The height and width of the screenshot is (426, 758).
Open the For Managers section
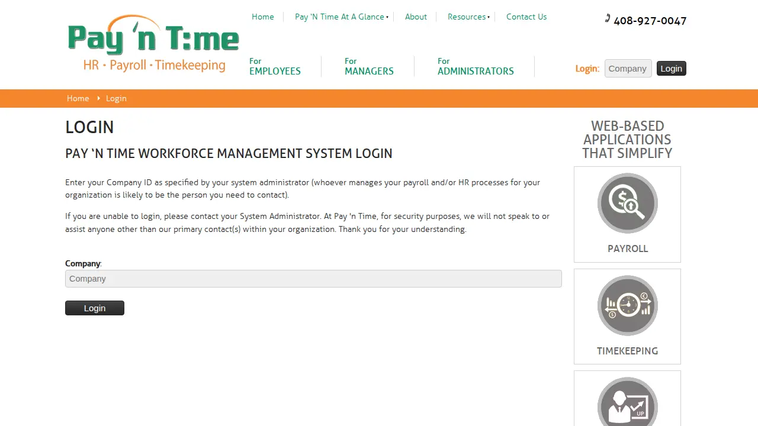coord(369,66)
